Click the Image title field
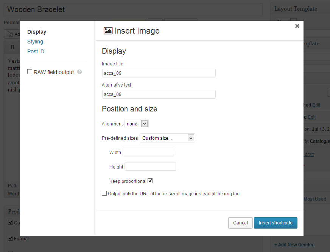 pos(159,73)
